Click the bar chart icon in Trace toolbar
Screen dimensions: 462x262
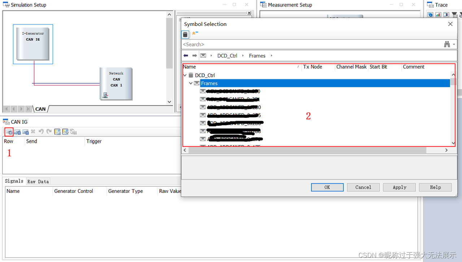point(438,15)
